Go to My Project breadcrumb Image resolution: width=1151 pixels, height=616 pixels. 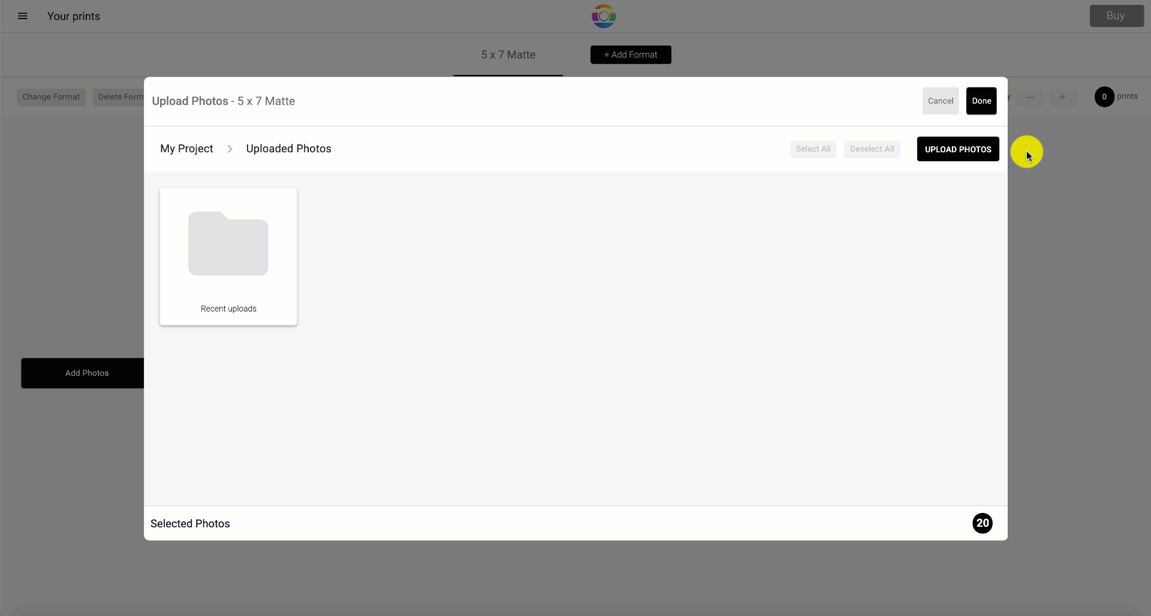(x=186, y=149)
